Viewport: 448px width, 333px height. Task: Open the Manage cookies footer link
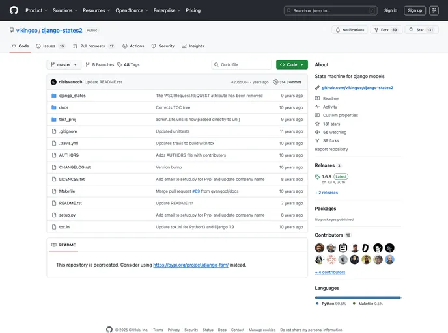pos(262,330)
